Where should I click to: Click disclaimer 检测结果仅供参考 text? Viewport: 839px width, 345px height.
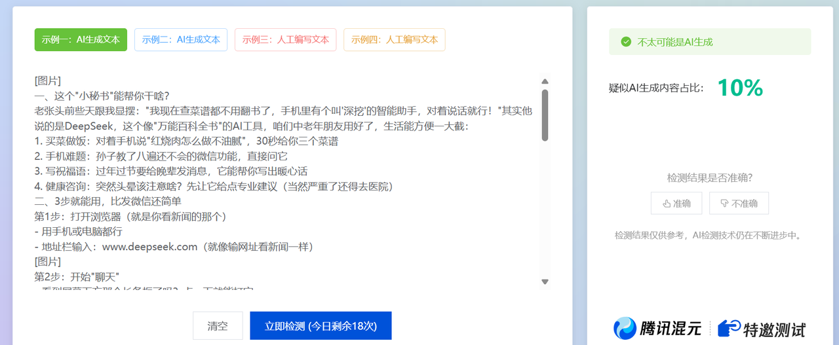(x=709, y=235)
